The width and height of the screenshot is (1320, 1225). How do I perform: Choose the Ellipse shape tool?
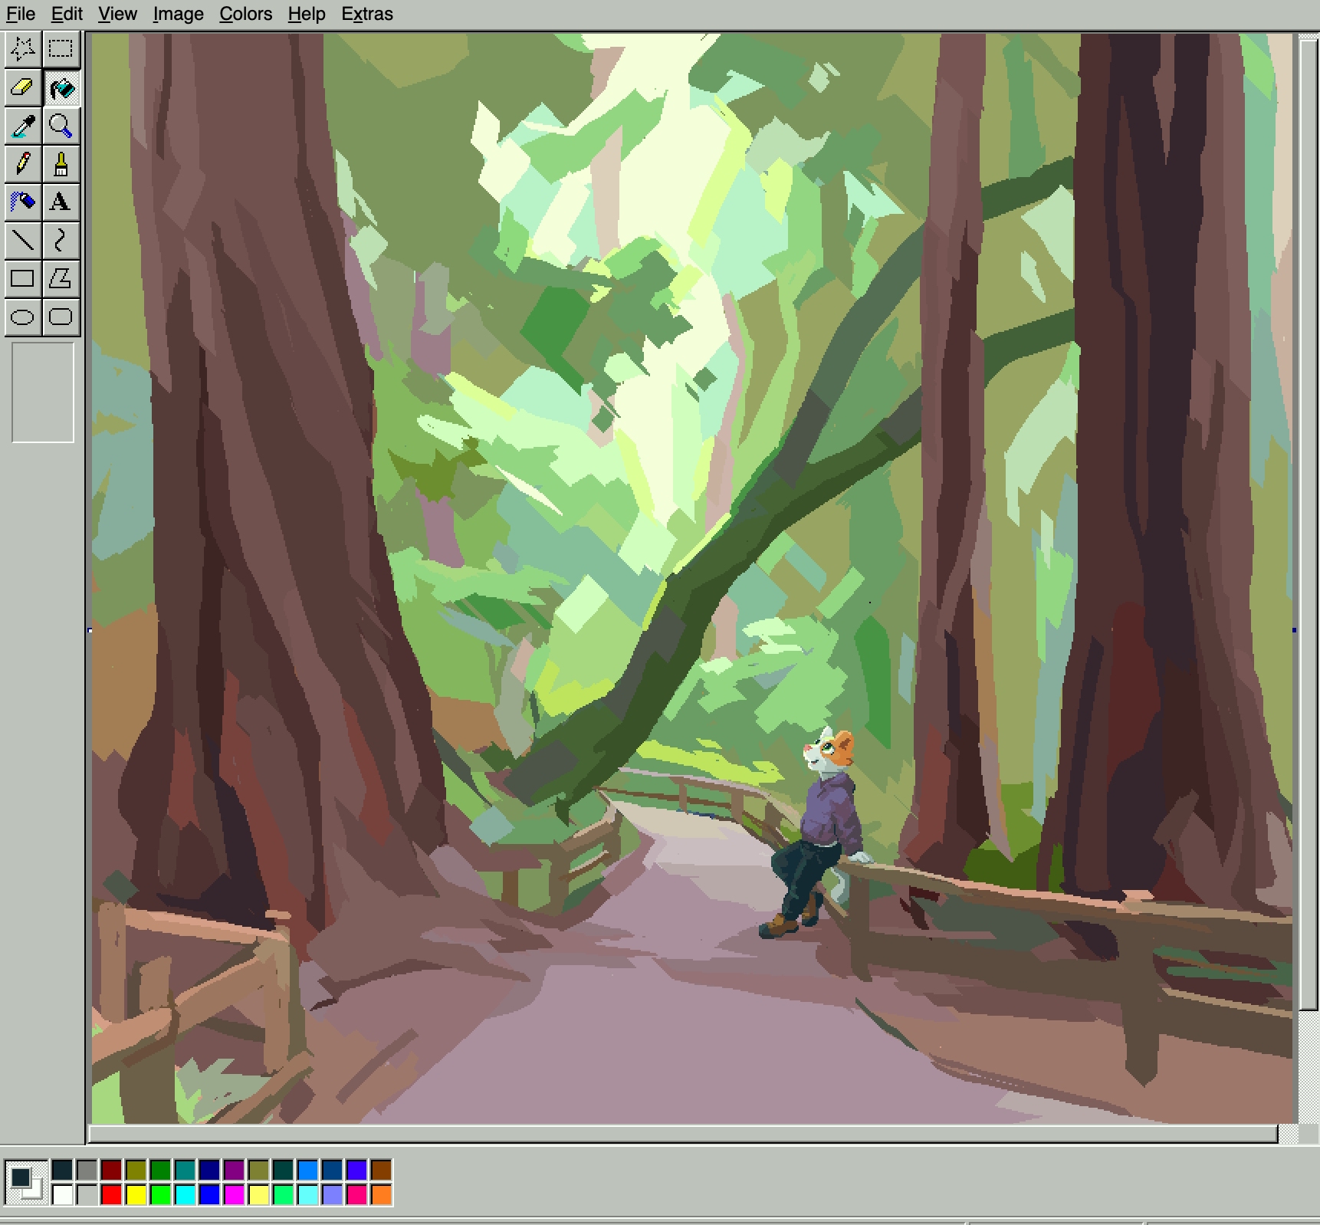click(x=23, y=317)
